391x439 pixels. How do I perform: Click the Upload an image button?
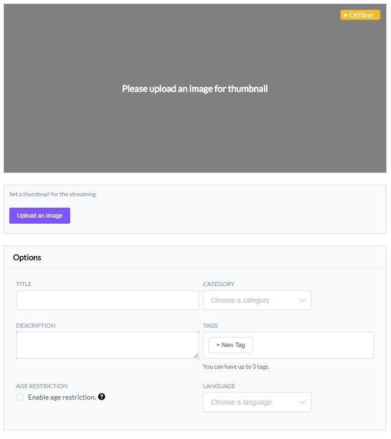(x=40, y=216)
